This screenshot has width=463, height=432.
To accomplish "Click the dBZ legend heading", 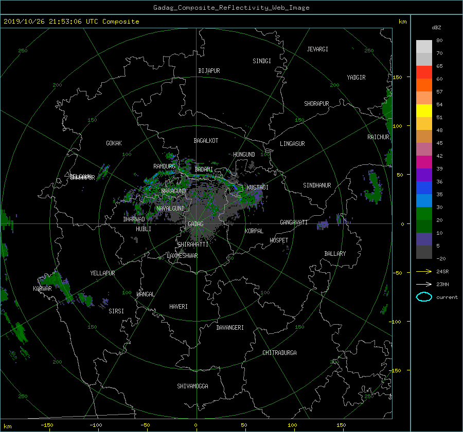I will pos(436,28).
